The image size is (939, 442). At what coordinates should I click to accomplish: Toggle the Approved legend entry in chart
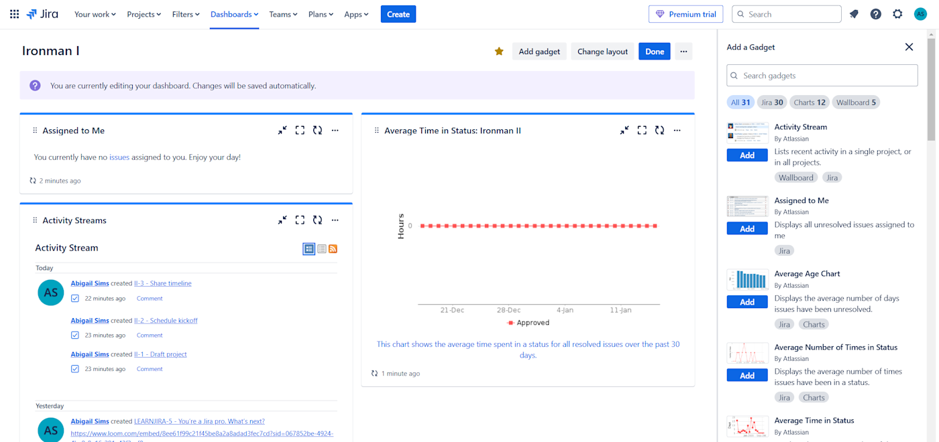(529, 323)
